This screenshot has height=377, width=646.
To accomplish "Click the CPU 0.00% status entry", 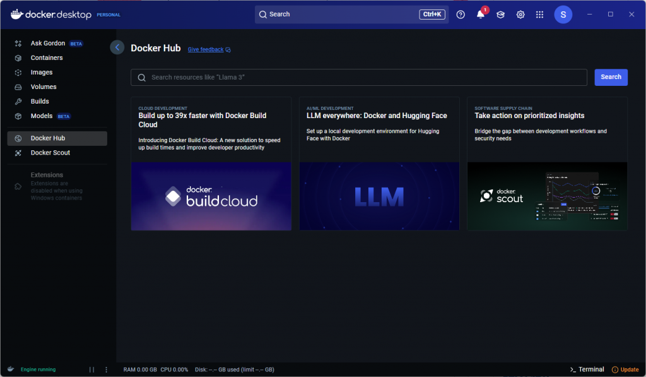I will [x=174, y=369].
